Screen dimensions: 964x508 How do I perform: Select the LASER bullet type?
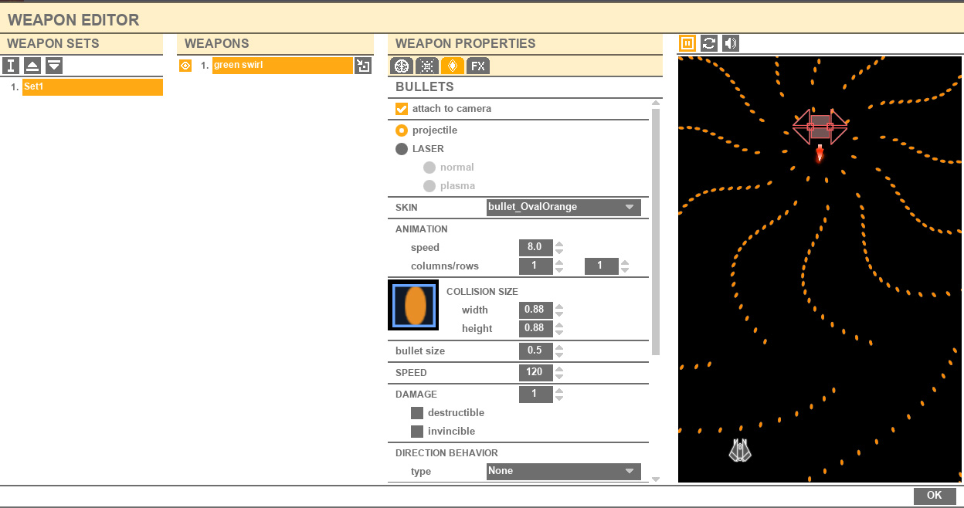[x=402, y=149]
